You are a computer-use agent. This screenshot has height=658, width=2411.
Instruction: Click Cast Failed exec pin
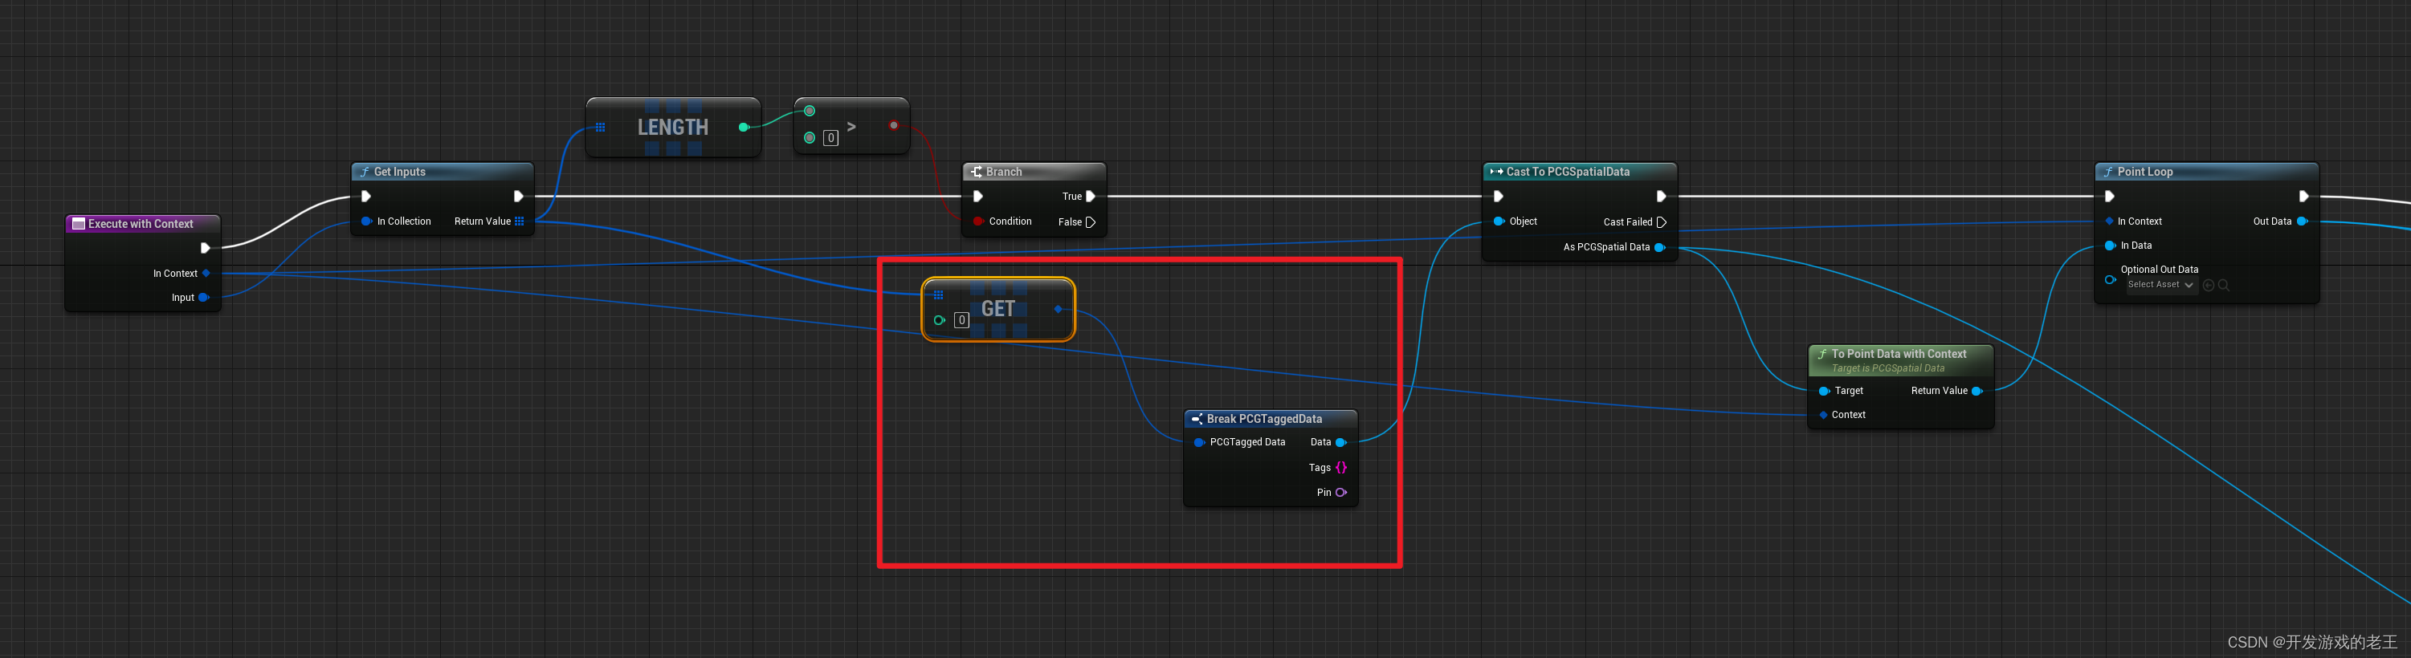[x=1662, y=222]
